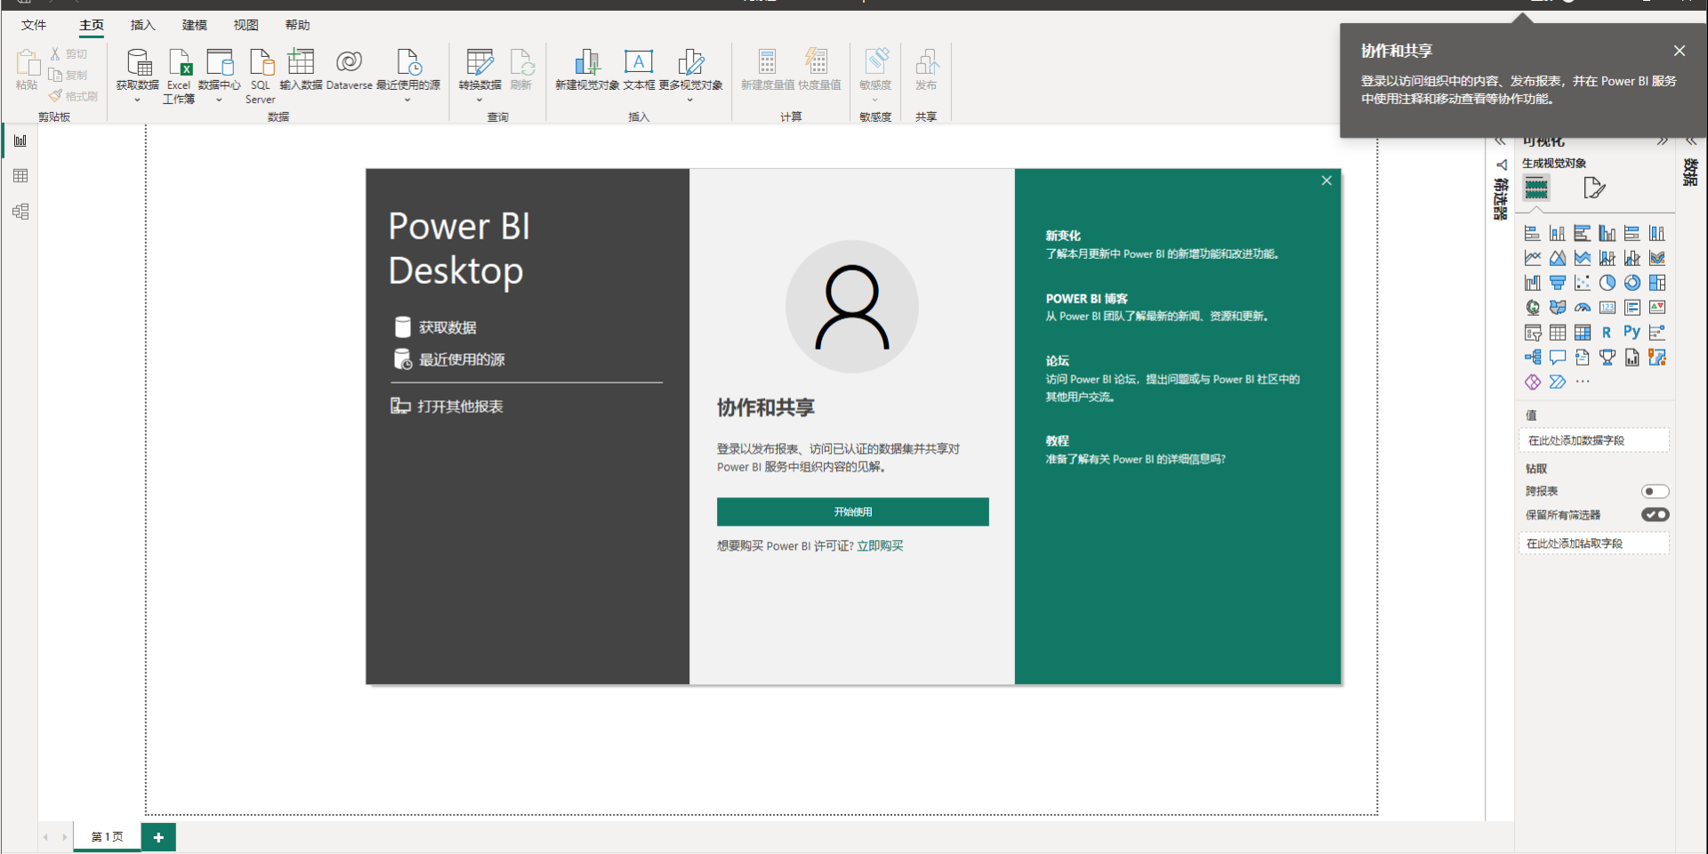Screen dimensions: 1708x854
Task: Select the decomposition tree visual
Action: coord(1532,358)
